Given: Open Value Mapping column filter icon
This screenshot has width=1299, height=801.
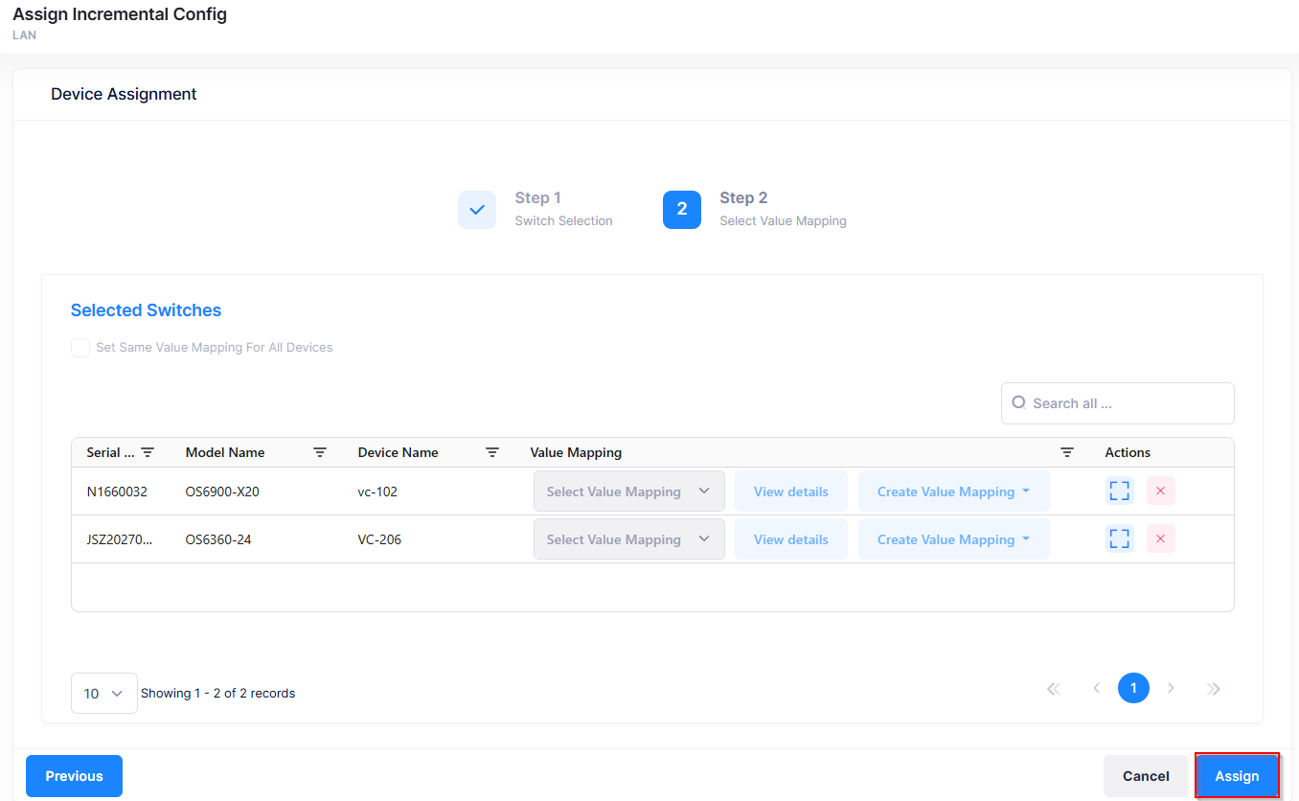Looking at the screenshot, I should 1067,452.
